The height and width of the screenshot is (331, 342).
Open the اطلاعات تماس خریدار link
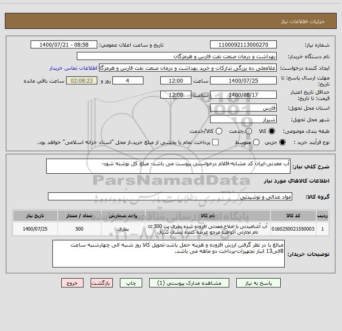point(73,68)
